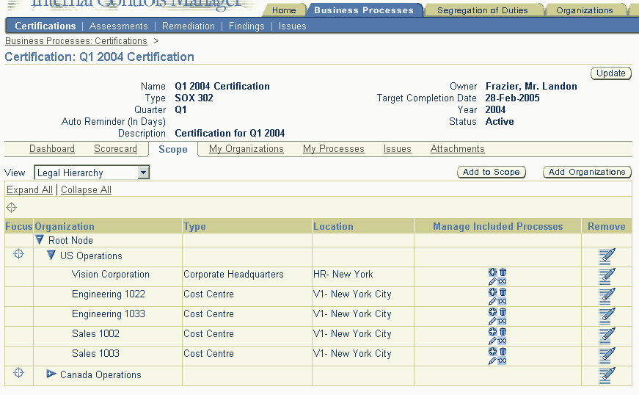The height and width of the screenshot is (395, 639).
Task: Click the Organization column header
Action: [65, 227]
